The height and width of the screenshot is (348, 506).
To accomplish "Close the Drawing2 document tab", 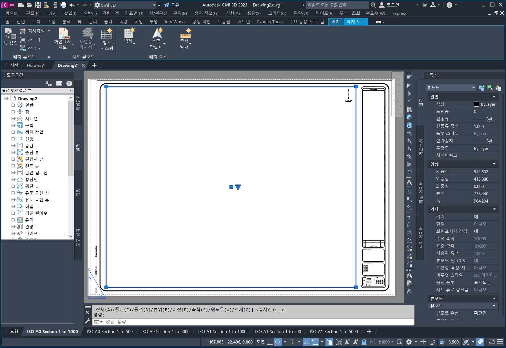I will point(83,65).
